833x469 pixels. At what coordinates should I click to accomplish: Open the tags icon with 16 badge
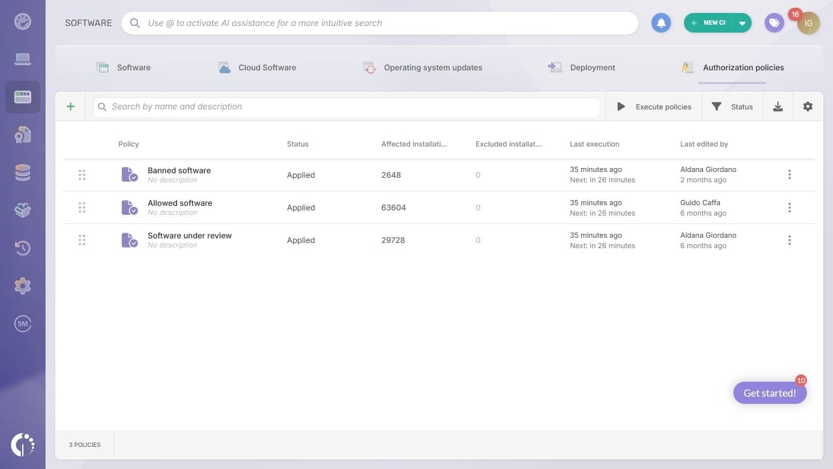coord(774,23)
